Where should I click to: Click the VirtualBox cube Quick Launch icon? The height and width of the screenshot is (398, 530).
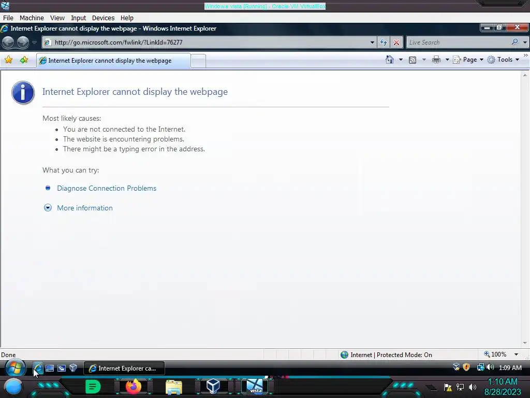click(73, 368)
